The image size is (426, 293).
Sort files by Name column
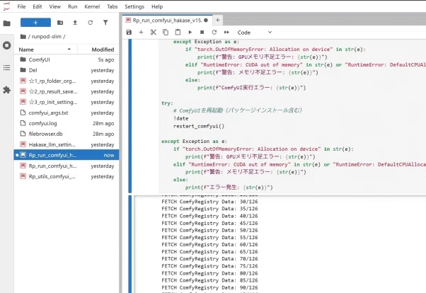(45, 50)
